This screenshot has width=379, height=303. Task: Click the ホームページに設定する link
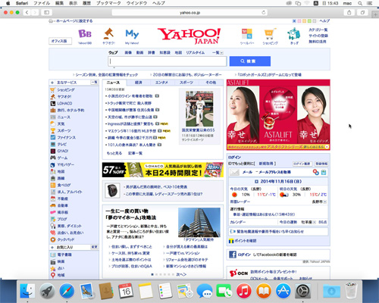tap(74, 21)
